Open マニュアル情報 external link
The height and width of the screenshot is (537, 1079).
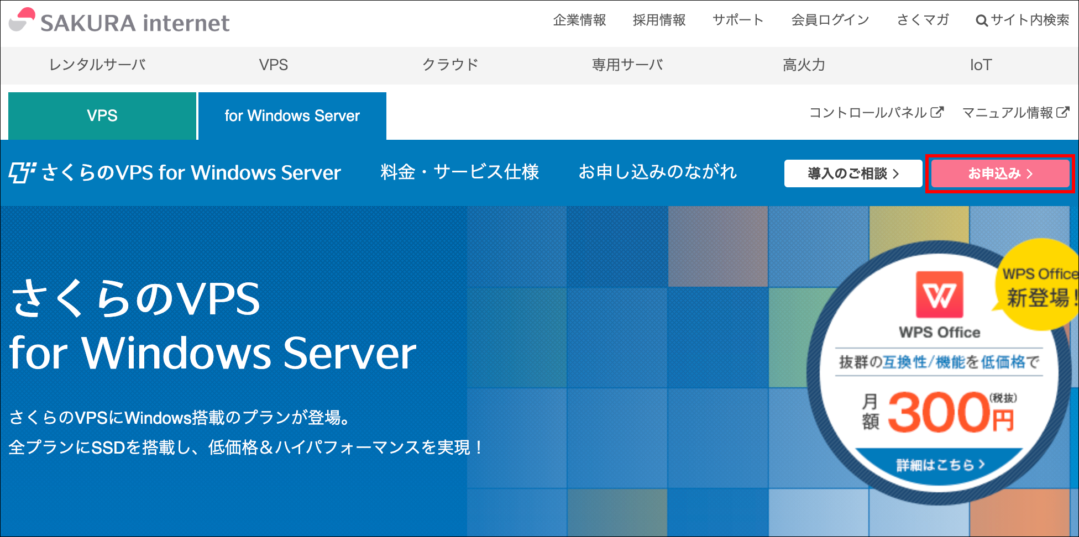(x=1015, y=113)
